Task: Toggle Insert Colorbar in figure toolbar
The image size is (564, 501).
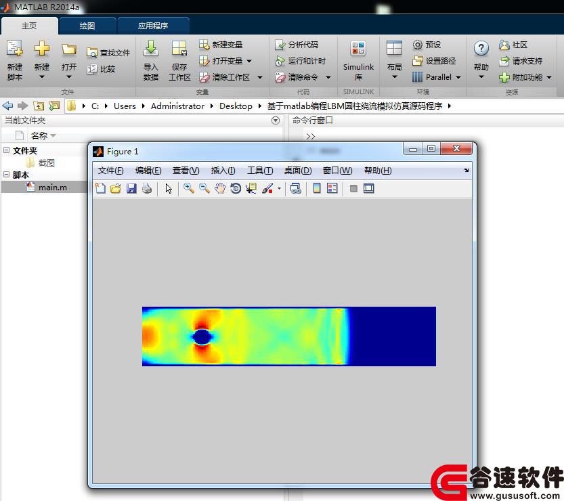Action: (x=317, y=188)
